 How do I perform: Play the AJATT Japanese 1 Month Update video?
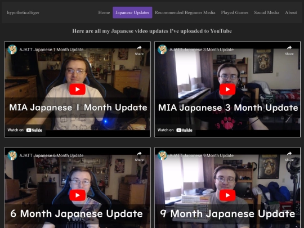click(77, 89)
